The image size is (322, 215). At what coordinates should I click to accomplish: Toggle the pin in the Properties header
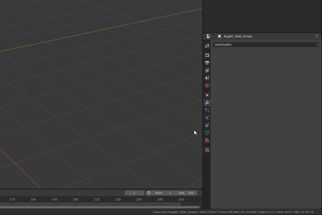point(317,36)
